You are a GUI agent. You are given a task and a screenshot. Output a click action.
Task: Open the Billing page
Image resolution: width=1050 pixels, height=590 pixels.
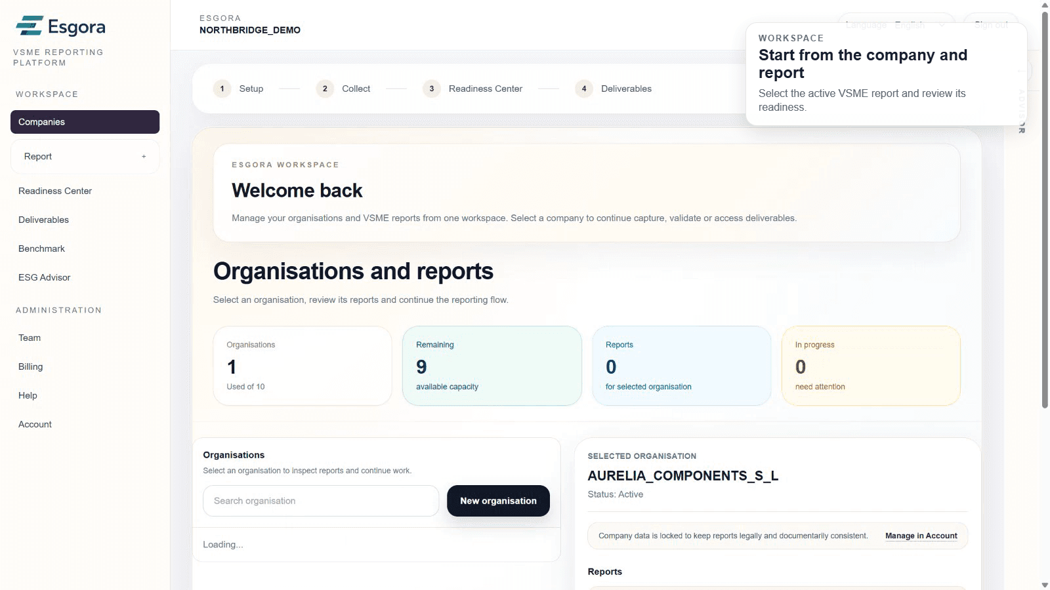point(30,366)
